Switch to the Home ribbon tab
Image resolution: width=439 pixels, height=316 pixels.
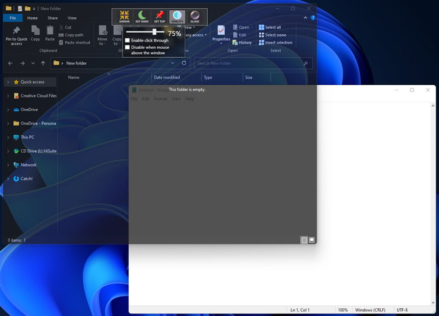[x=33, y=18]
